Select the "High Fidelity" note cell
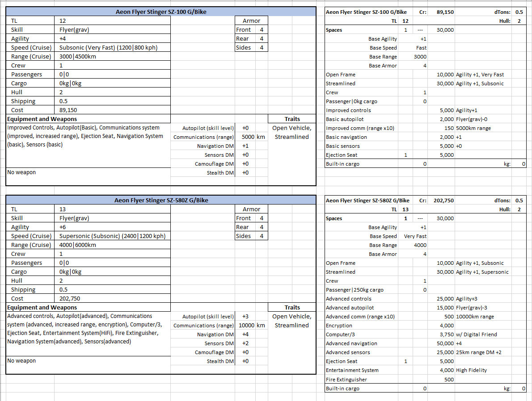 (472, 370)
